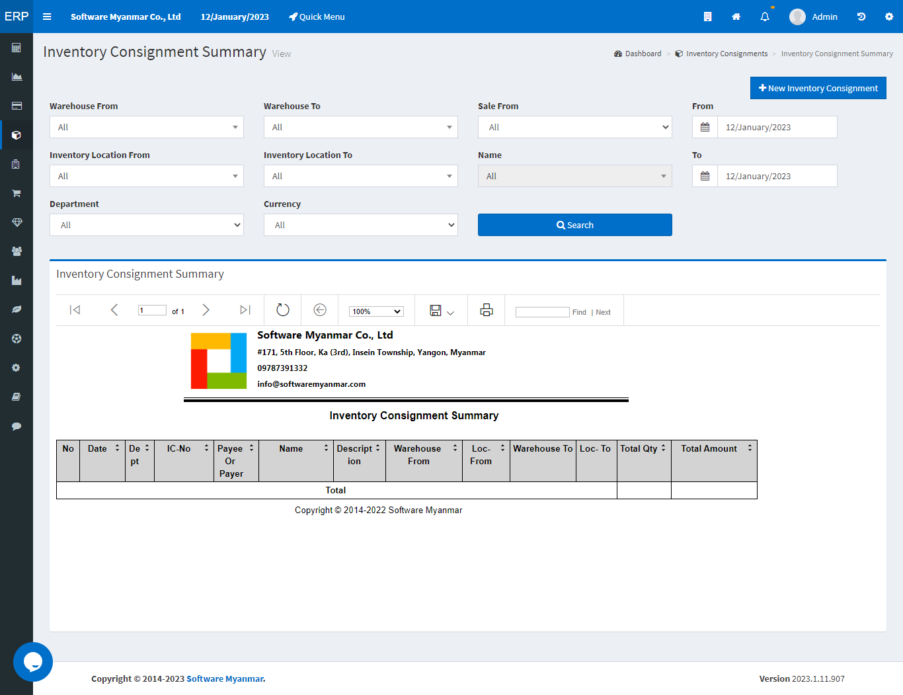Click the Search button
This screenshot has height=695, width=903.
(x=575, y=225)
